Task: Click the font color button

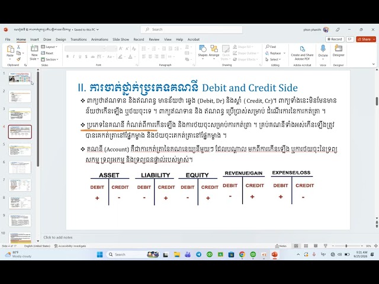Action: pos(130,57)
